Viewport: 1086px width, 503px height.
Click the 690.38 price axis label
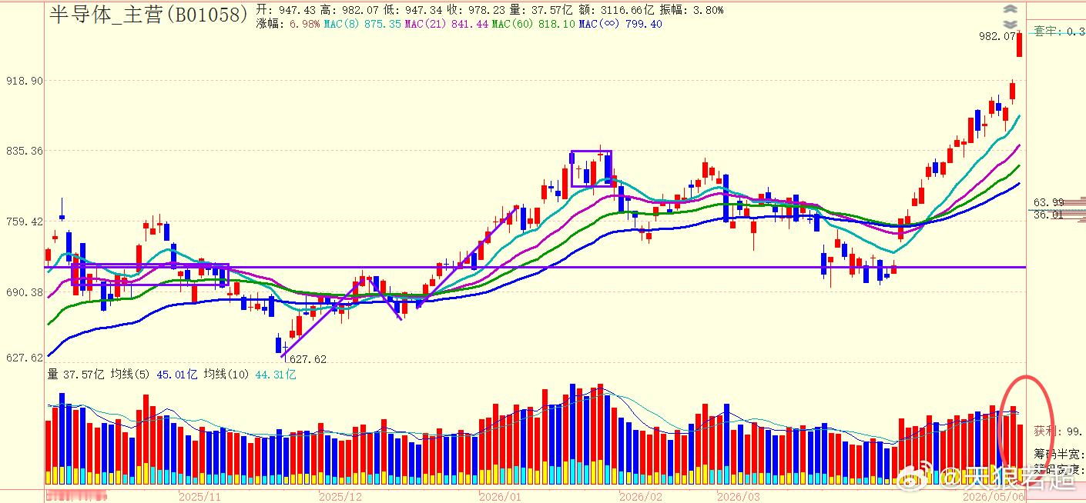pos(25,292)
